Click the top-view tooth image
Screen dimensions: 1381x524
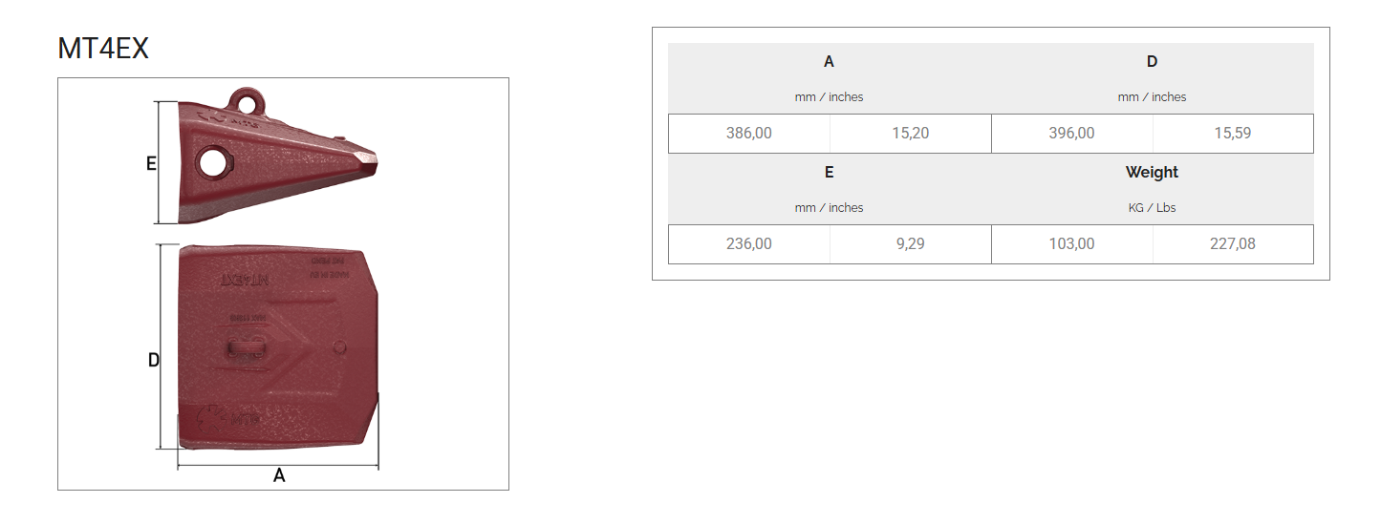pyautogui.click(x=279, y=346)
